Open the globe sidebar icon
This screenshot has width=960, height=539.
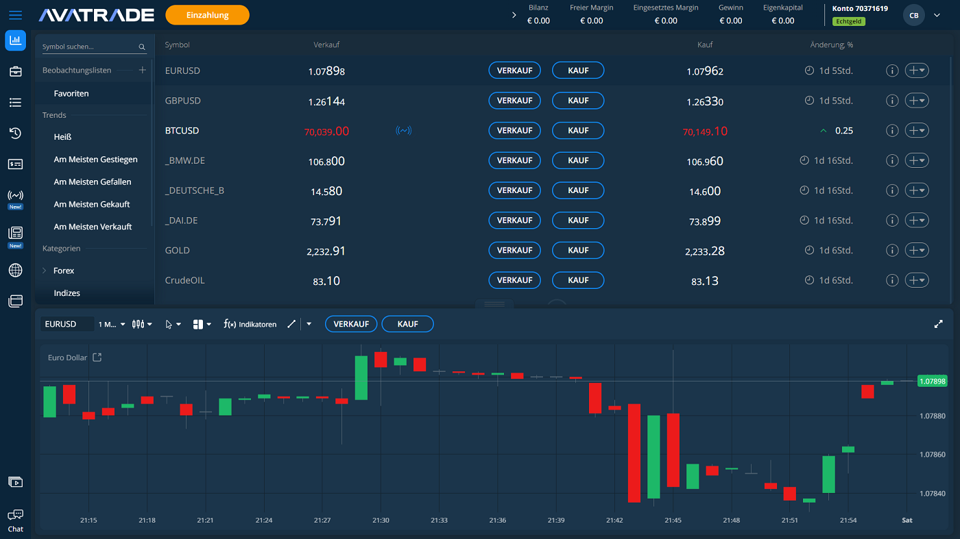tap(15, 270)
